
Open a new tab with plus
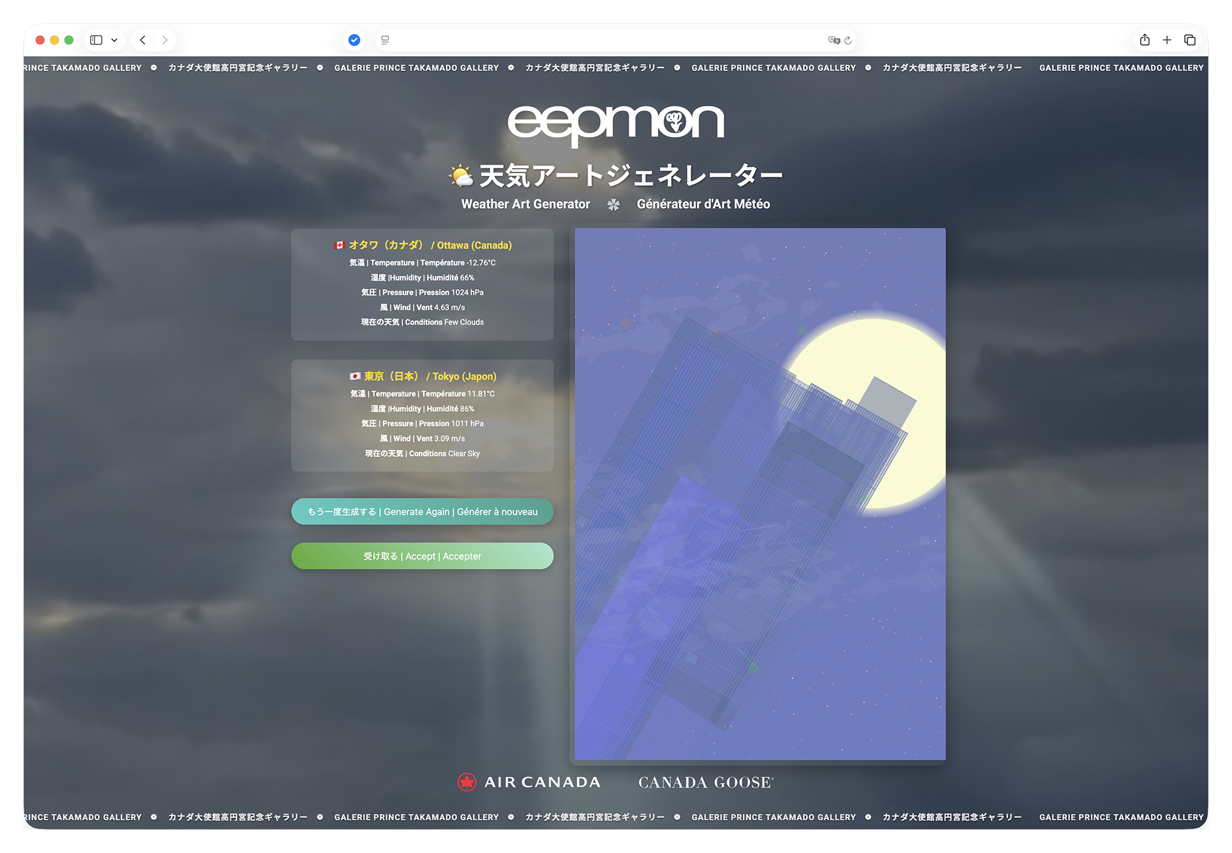(x=1167, y=40)
